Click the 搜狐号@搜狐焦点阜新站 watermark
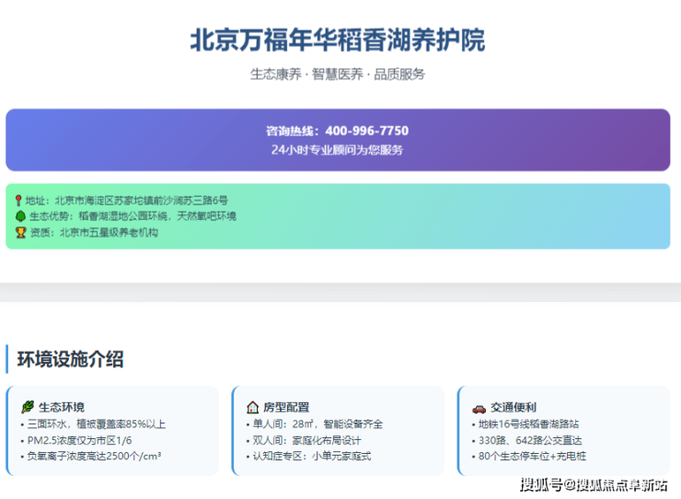Image resolution: width=681 pixels, height=499 pixels. (x=594, y=485)
